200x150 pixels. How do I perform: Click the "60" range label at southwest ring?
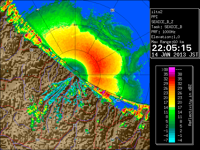pos(37,140)
